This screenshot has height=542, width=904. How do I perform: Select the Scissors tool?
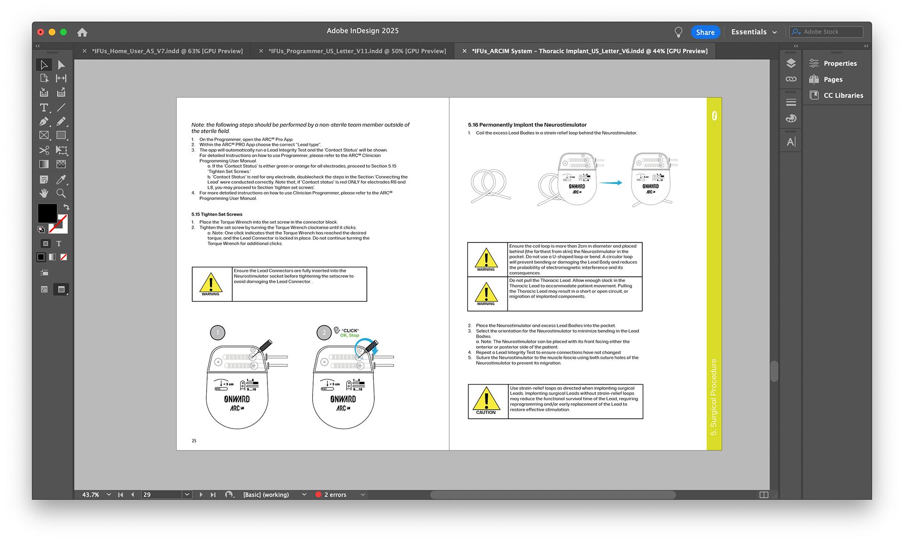coord(44,150)
